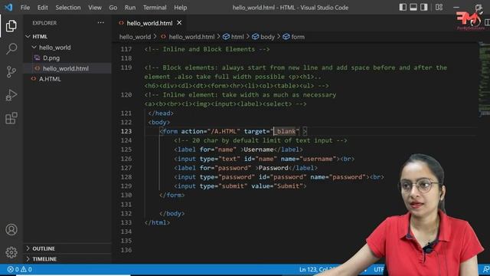Click the closing </html> tag
The image size is (490, 276).
coord(157,222)
